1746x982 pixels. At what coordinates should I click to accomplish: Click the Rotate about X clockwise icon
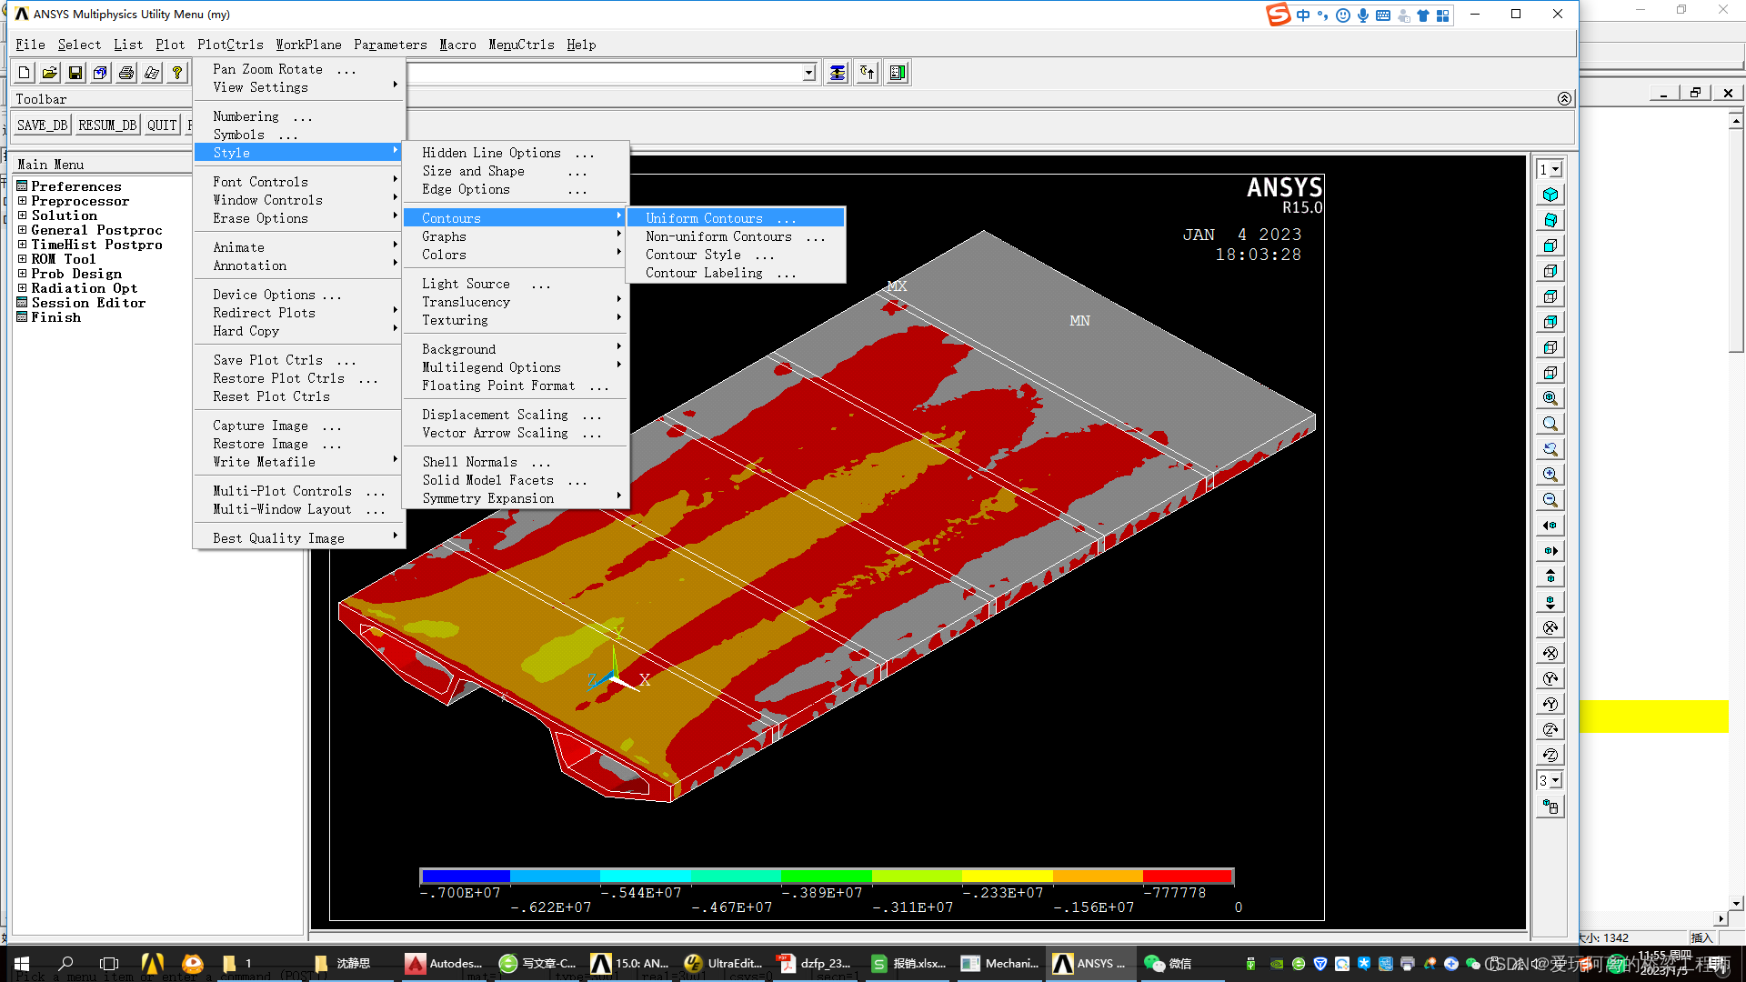click(x=1550, y=627)
